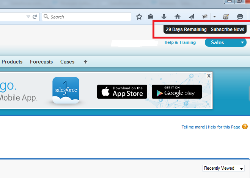Switch to the Forecasts tab

point(41,62)
